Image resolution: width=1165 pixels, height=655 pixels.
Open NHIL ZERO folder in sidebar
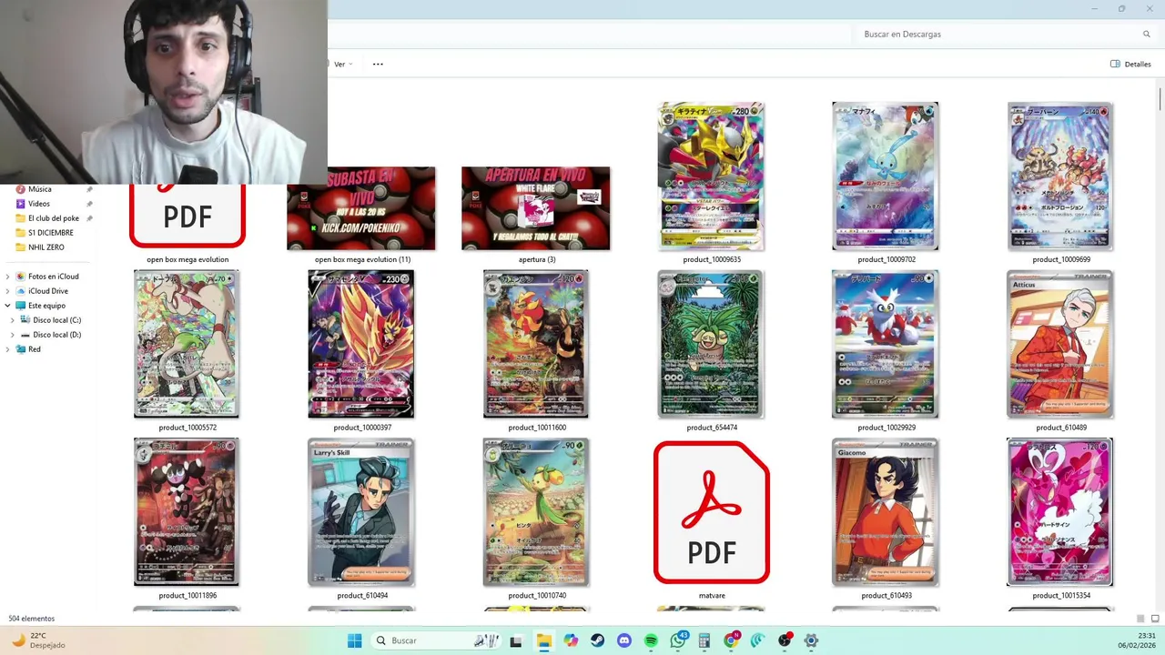coord(46,247)
